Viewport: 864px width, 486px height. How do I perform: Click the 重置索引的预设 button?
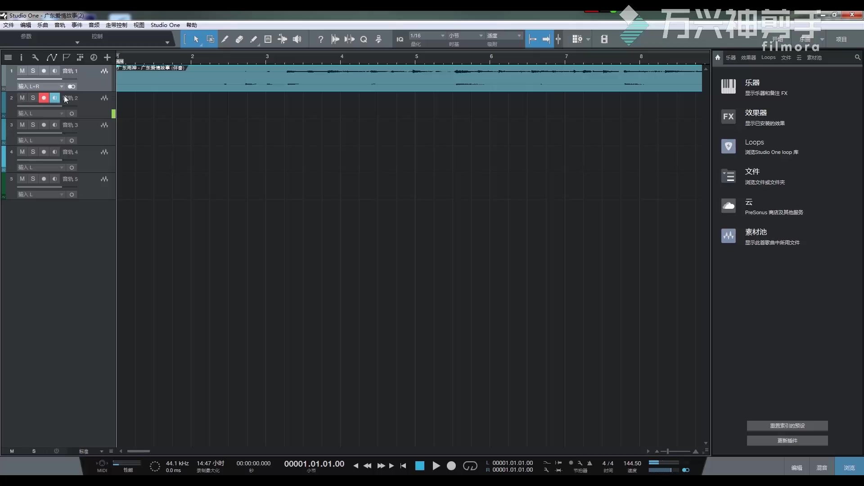pyautogui.click(x=787, y=426)
